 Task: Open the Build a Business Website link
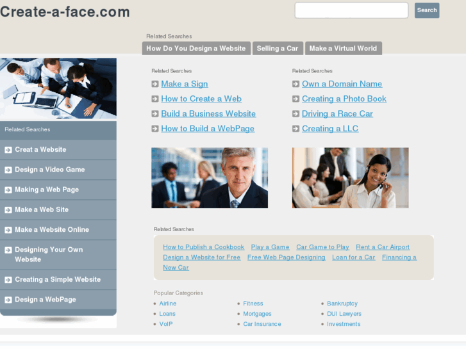(208, 114)
